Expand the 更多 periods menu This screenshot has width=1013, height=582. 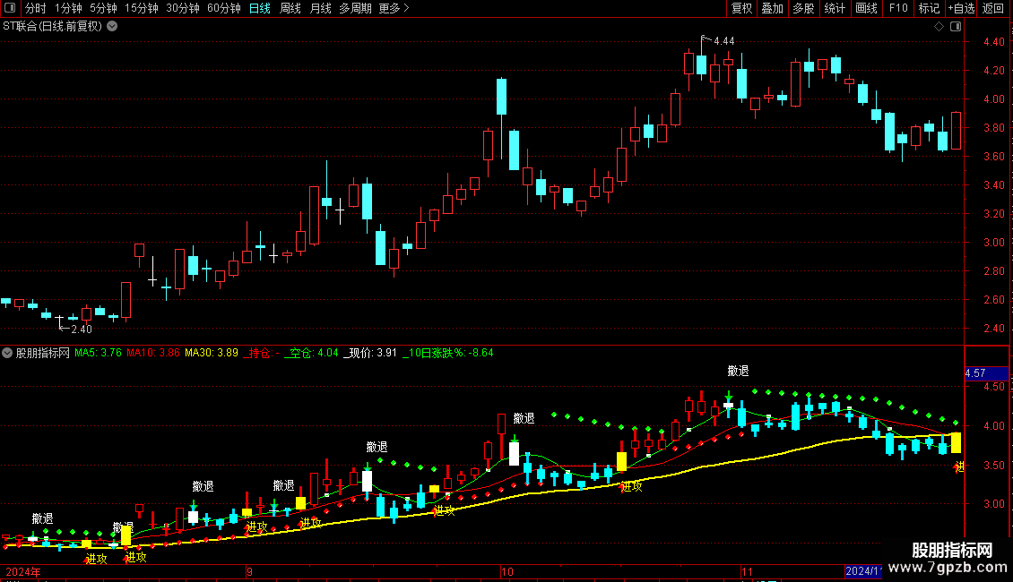(394, 8)
